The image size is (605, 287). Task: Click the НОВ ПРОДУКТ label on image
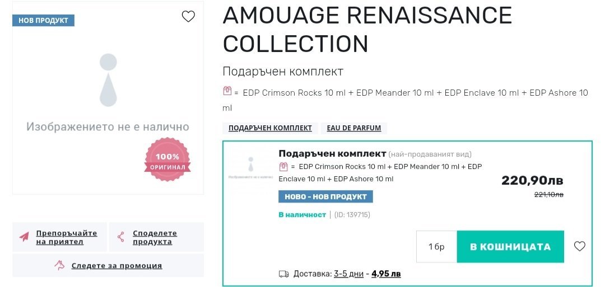pos(43,20)
